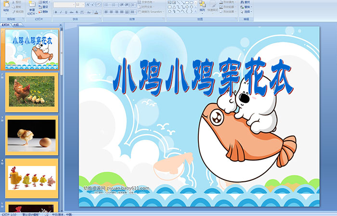The image size is (337, 216).
Task: Open the 形状效果 shape effects dropdown
Action: pos(228,12)
